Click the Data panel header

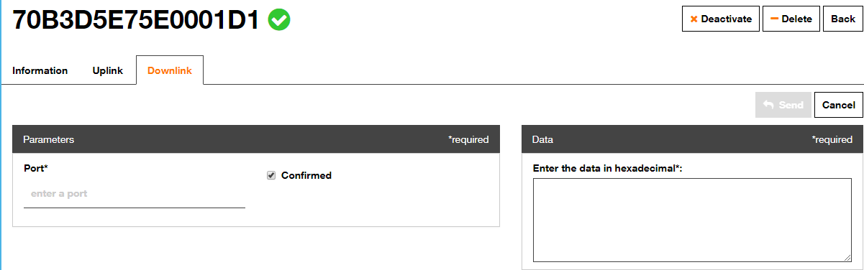click(x=692, y=139)
